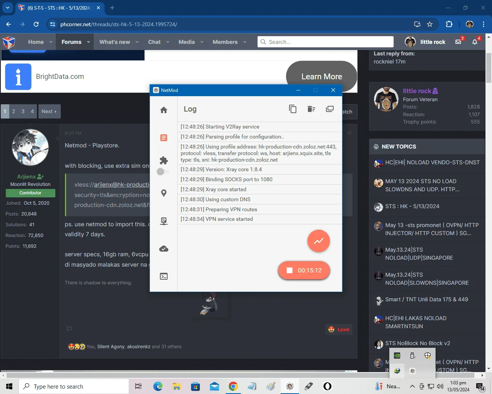Open the puzzle-piece plugins icon in NetMod

click(164, 160)
